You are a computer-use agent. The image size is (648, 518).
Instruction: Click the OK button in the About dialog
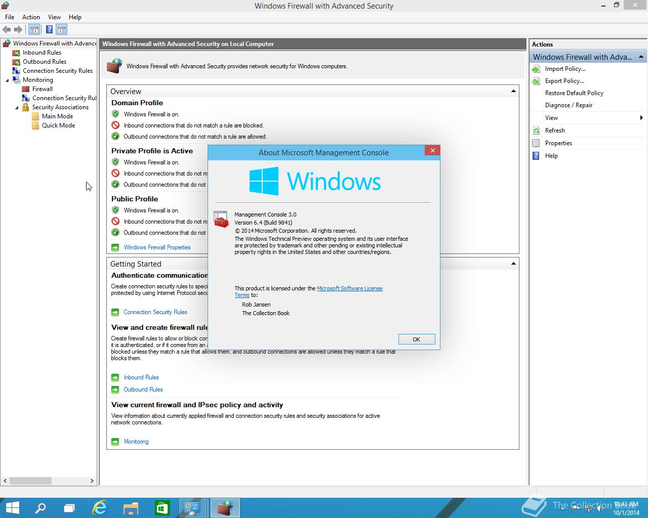pos(417,339)
